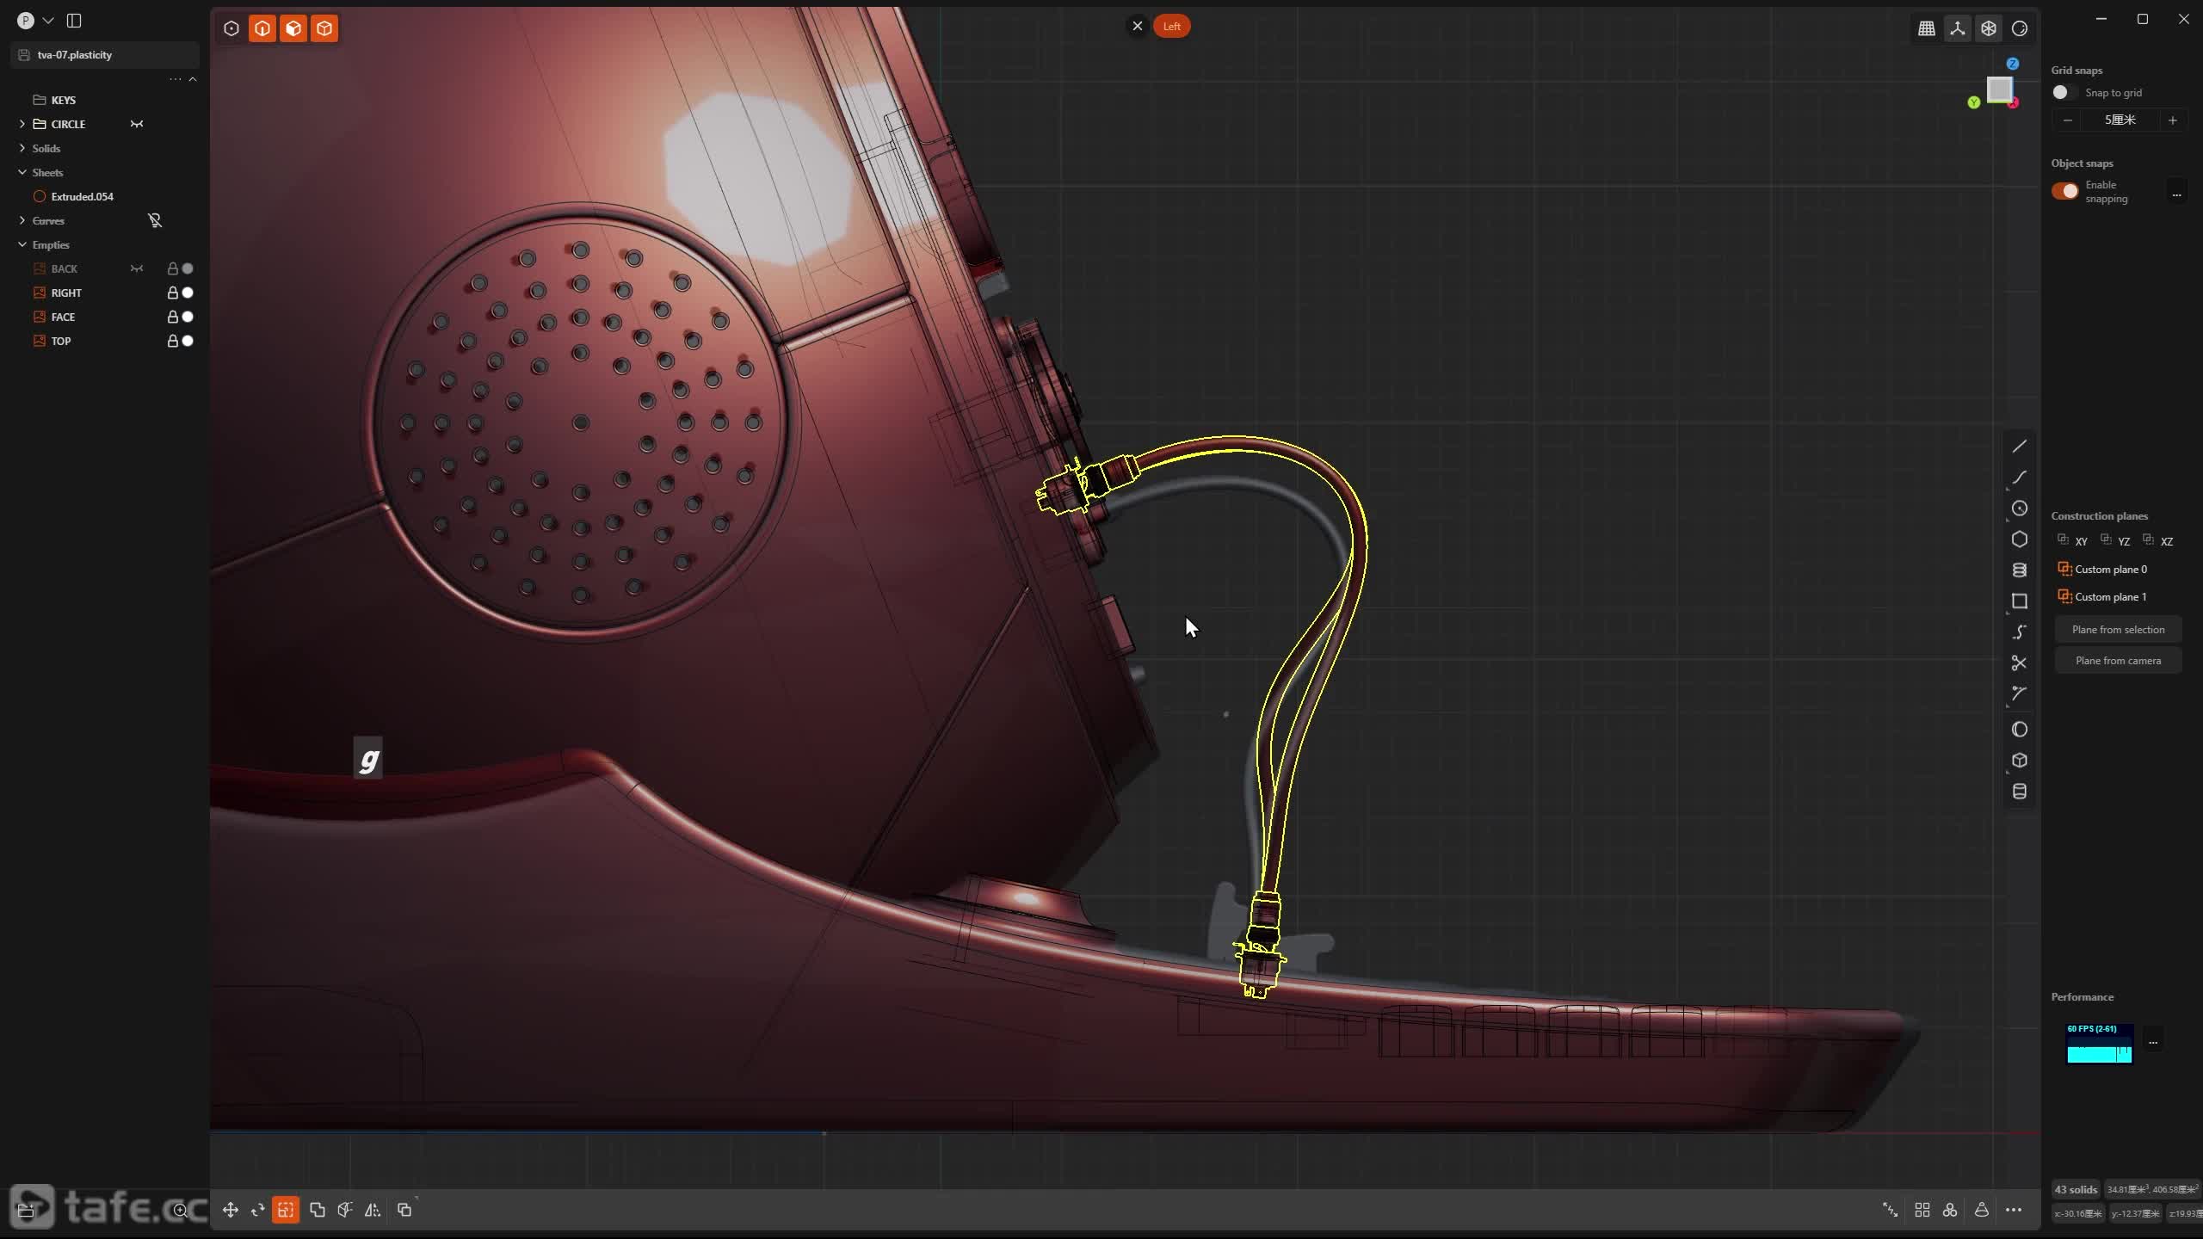Select the Line curve tool
The height and width of the screenshot is (1239, 2203).
[x=2019, y=446]
